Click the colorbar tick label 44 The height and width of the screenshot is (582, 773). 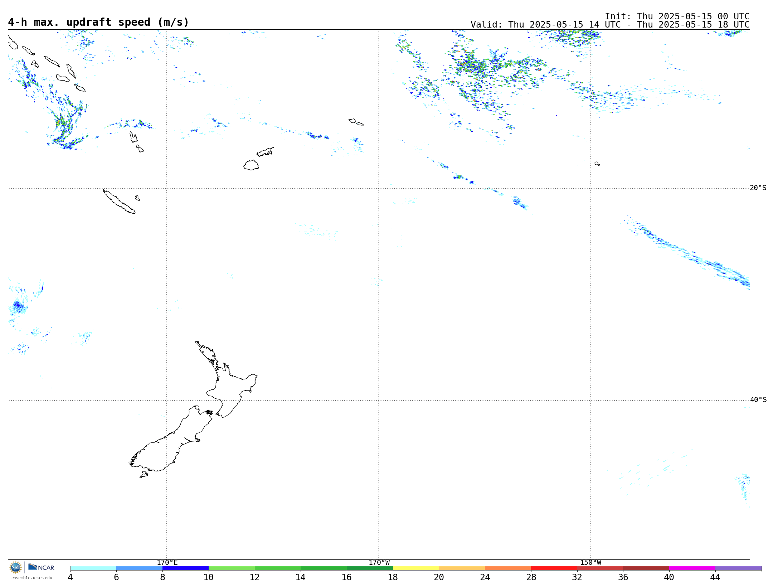(715, 577)
